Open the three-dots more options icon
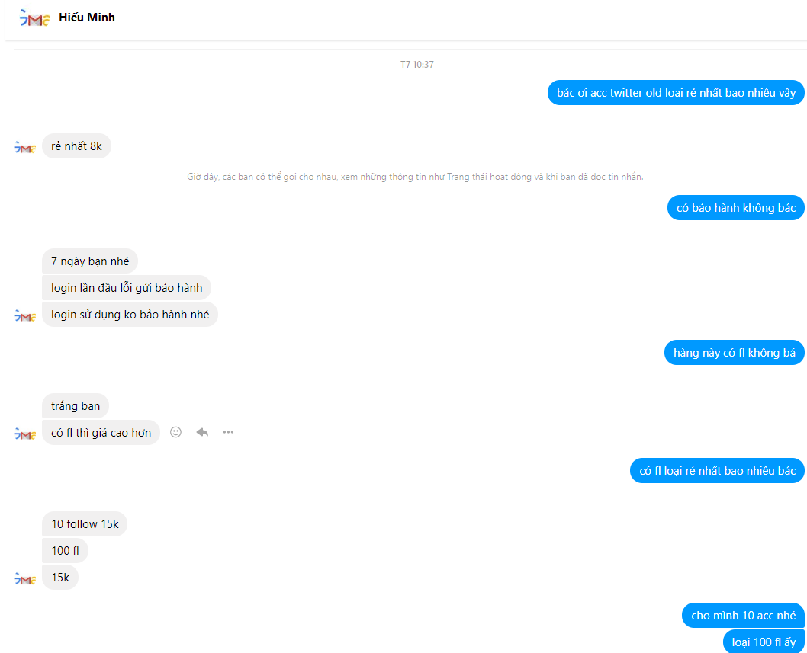807x653 pixels. click(228, 433)
